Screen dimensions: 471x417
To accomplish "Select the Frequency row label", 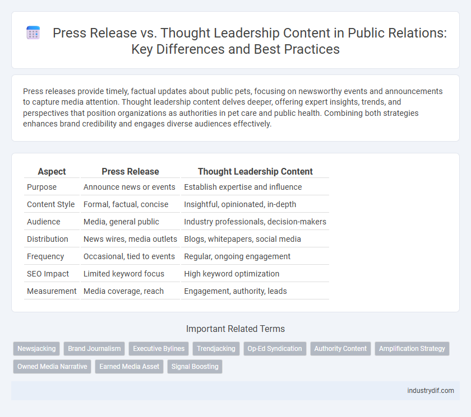I will point(45,256).
